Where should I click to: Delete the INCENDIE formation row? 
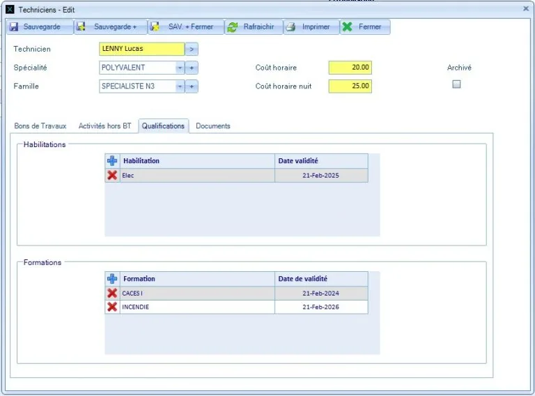112,307
